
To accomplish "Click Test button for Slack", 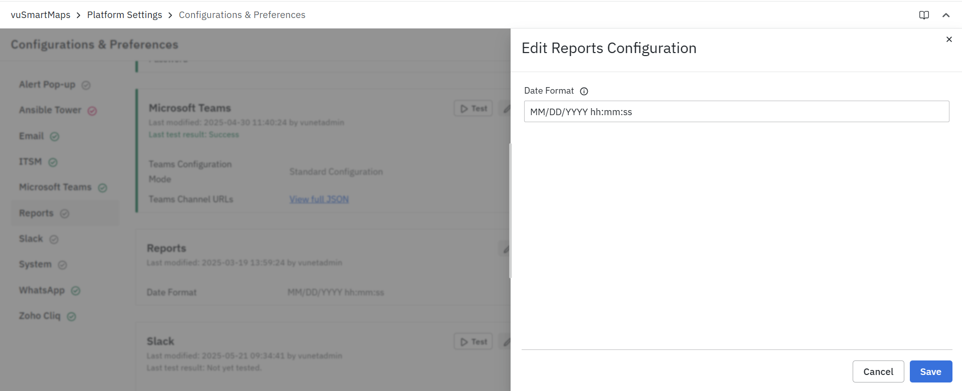I will (473, 342).
